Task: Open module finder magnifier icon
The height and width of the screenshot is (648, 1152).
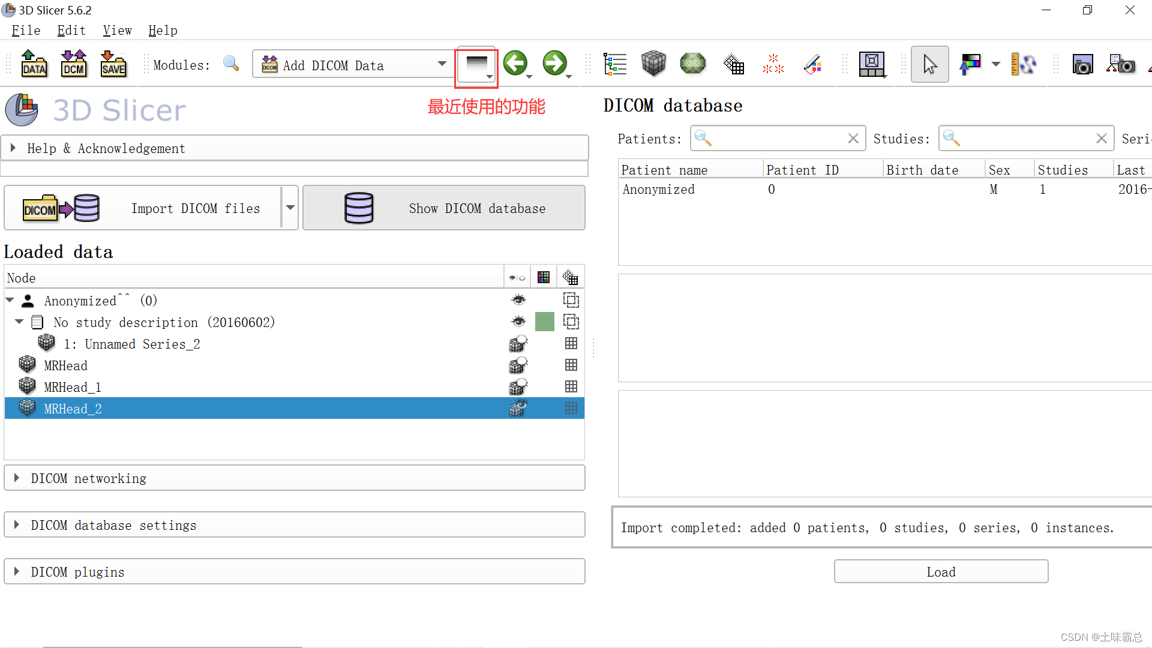Action: pos(231,64)
